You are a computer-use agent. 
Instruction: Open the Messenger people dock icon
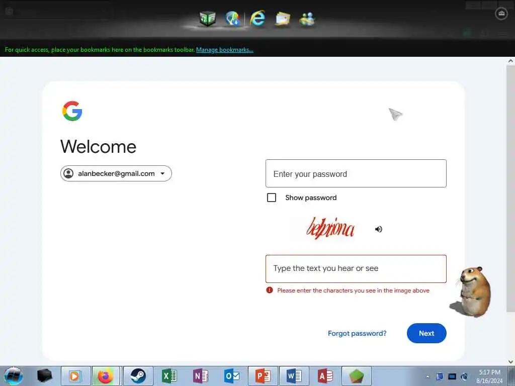tap(307, 19)
